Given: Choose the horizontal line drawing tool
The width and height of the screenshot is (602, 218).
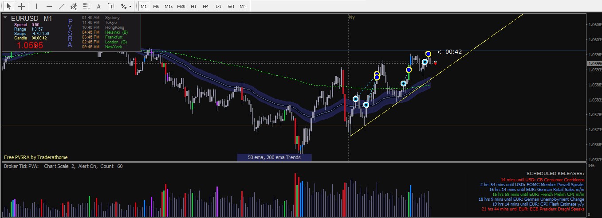Looking at the screenshot, I should coord(49,7).
